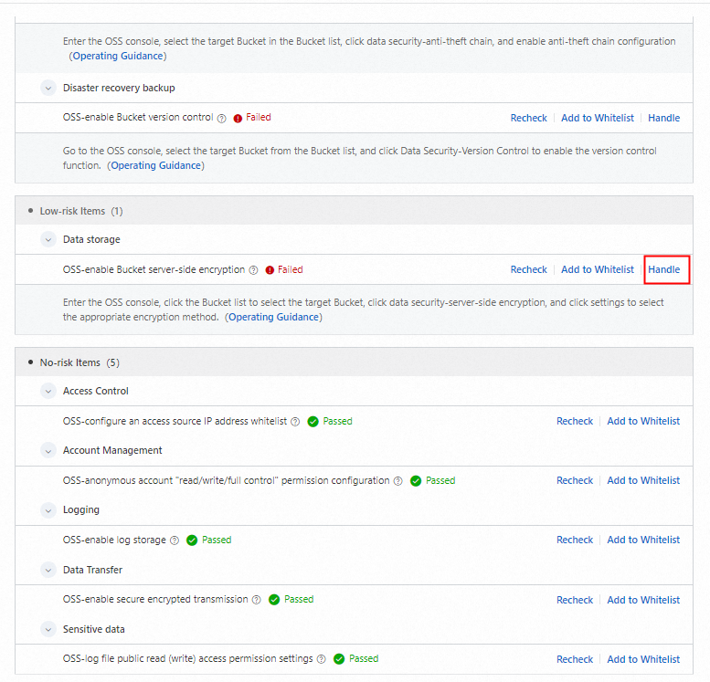
Task: Open Operating Guidance for version control
Action: click(x=155, y=165)
